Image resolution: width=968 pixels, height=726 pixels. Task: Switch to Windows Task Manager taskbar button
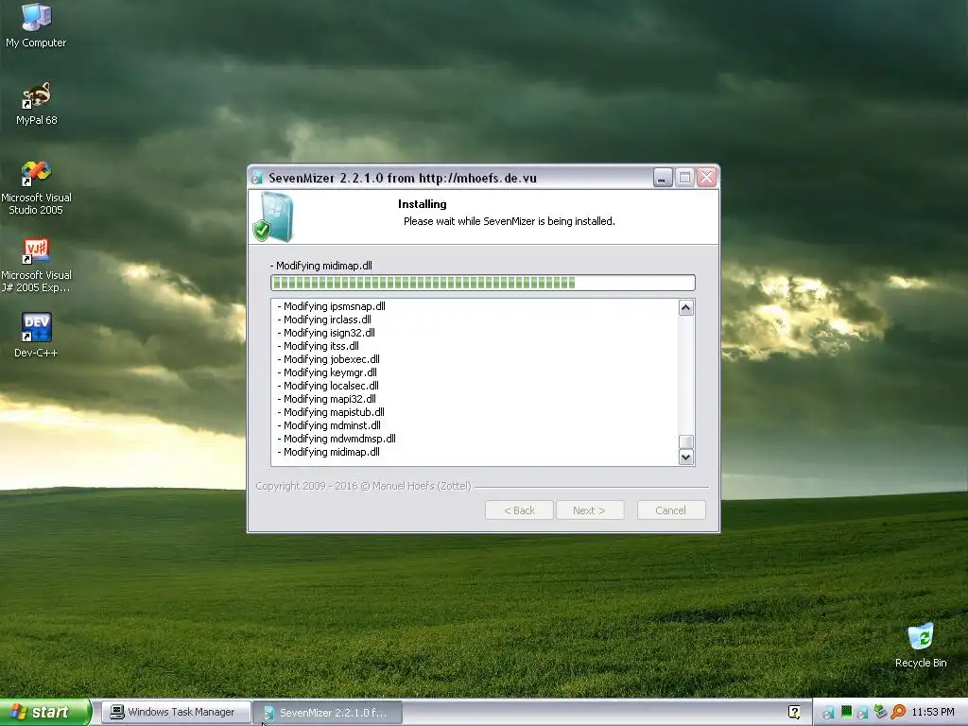pos(175,712)
